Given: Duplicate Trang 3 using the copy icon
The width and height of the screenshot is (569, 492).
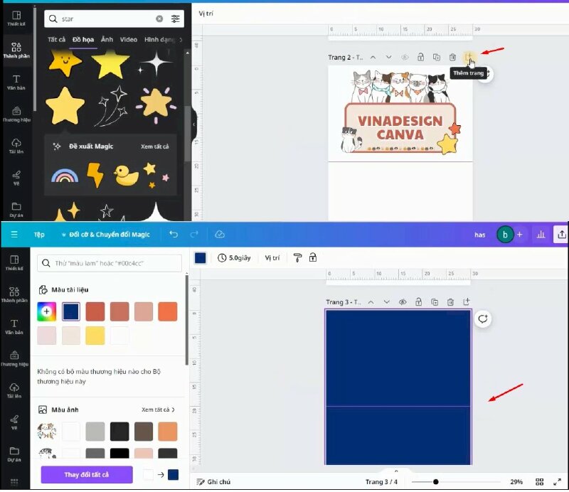Looking at the screenshot, I should [x=435, y=302].
